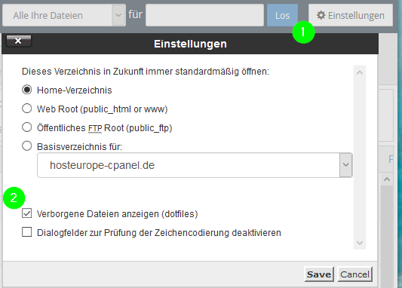Select the Home-Verzeichnis radio button
Viewport: 402px width, 288px height.
pyautogui.click(x=27, y=90)
